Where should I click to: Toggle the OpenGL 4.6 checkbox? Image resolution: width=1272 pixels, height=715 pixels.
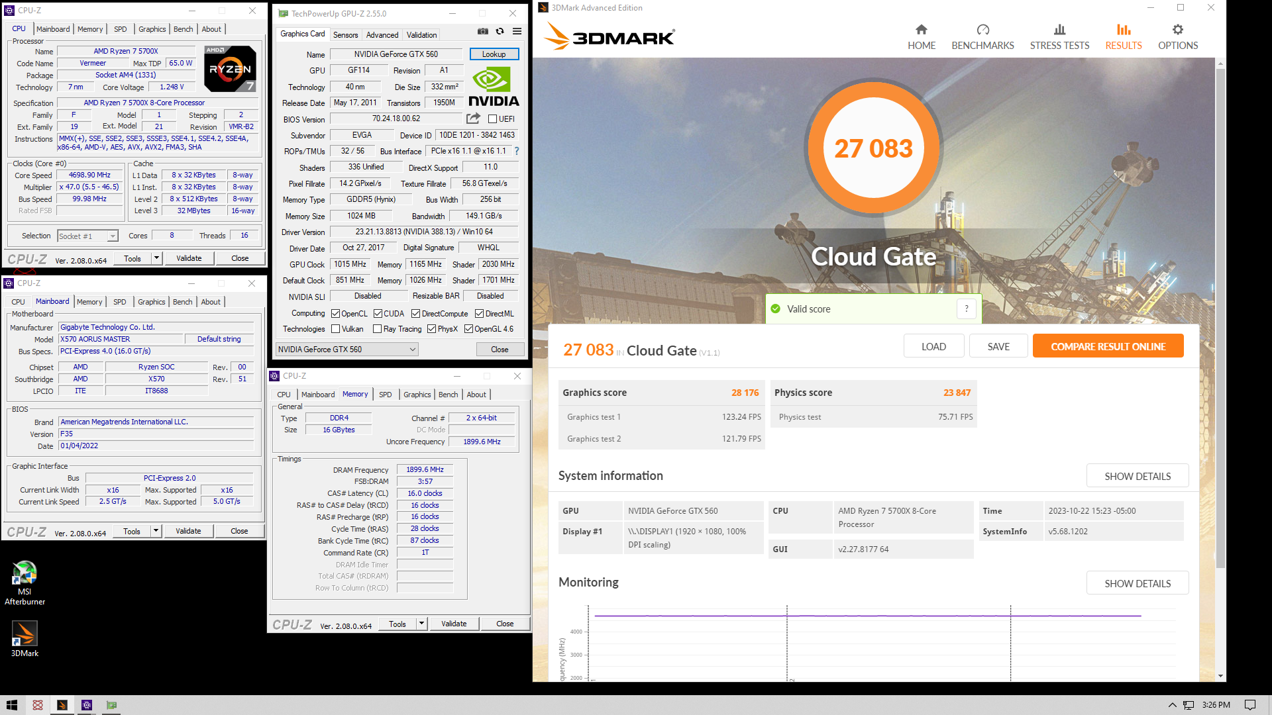(x=468, y=329)
